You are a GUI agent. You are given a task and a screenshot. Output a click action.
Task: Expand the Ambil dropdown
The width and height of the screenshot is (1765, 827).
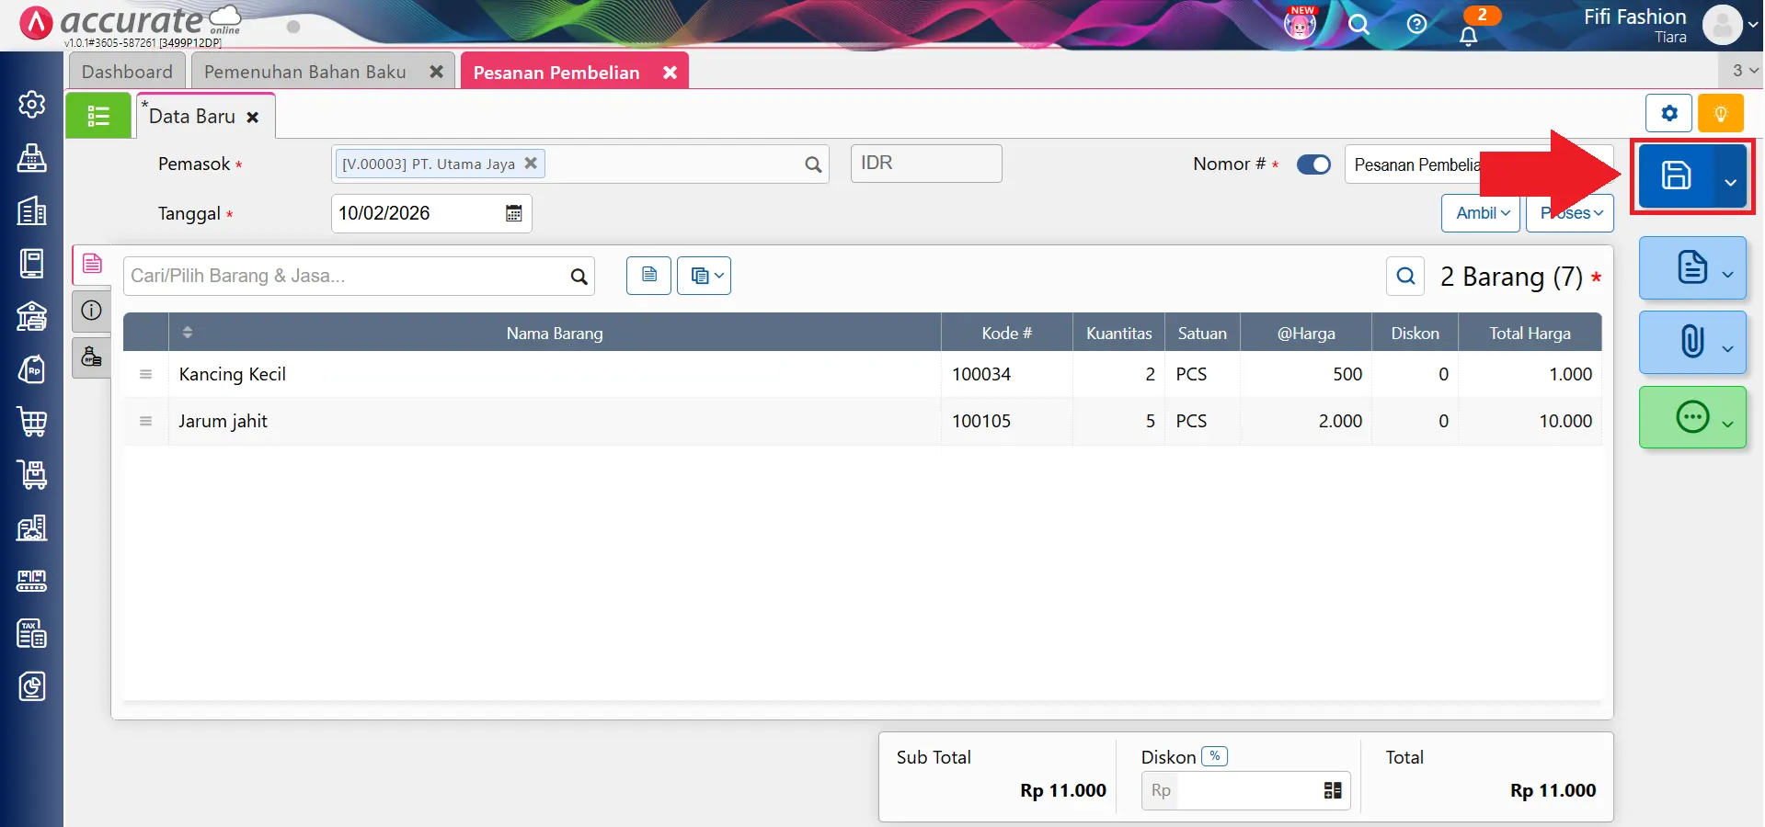tap(1482, 213)
